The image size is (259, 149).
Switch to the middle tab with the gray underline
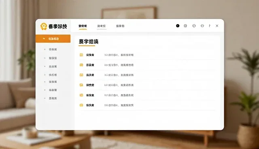pos(102,26)
